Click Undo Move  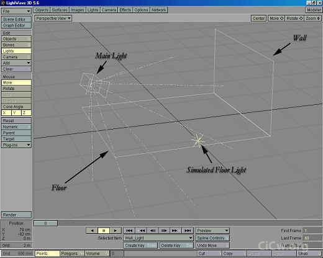212,246
